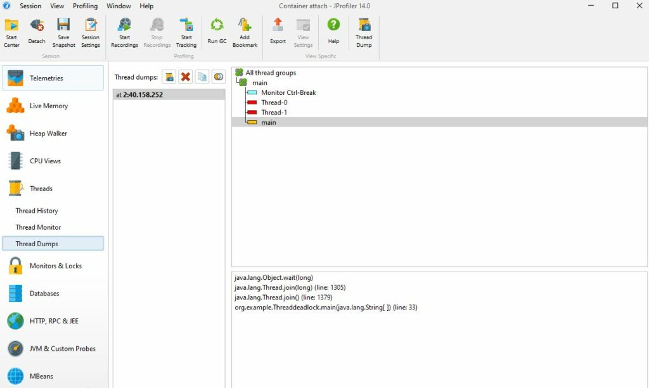The image size is (649, 388).
Task: Click the JProfiler app icon in the title bar
Action: pyautogui.click(x=6, y=6)
